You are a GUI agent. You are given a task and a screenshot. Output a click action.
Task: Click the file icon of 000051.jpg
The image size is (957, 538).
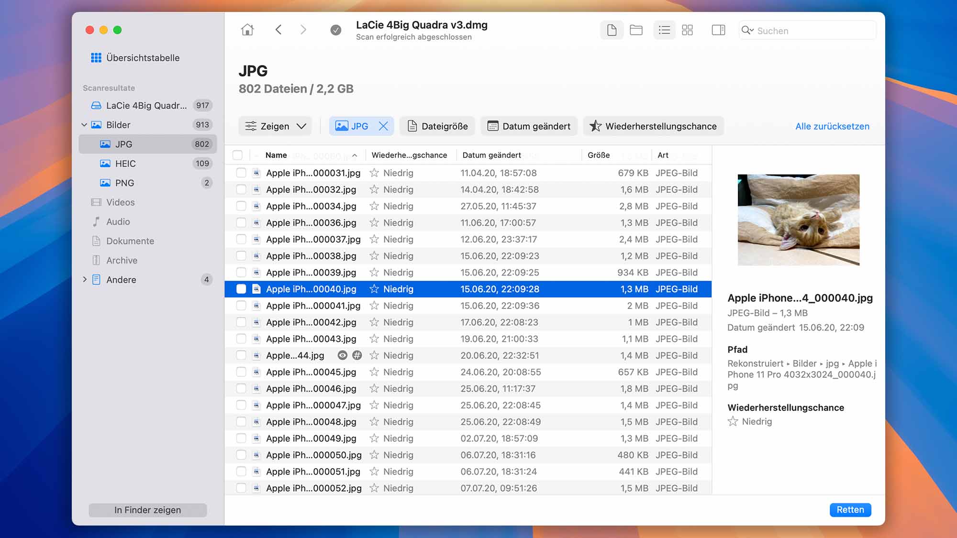[x=256, y=472]
